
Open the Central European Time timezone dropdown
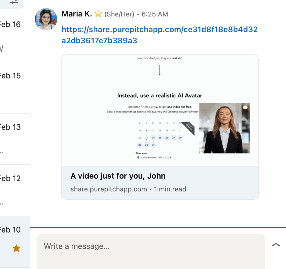click(x=155, y=157)
